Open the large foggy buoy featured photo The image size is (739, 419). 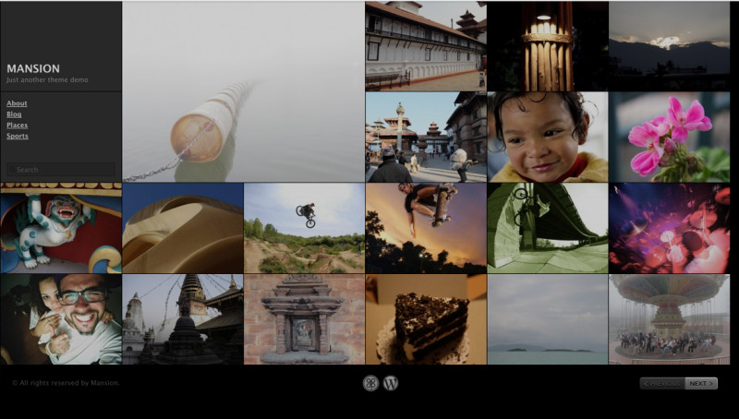(243, 91)
